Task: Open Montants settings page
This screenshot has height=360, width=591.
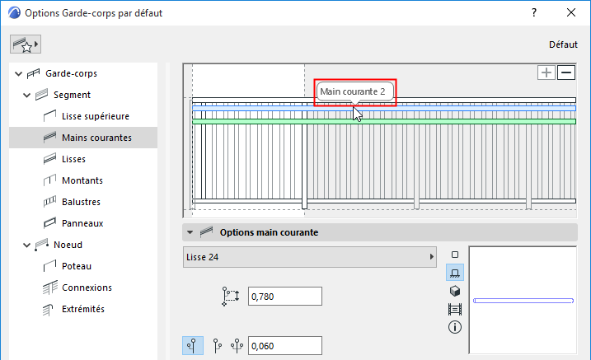Action: 82,180
